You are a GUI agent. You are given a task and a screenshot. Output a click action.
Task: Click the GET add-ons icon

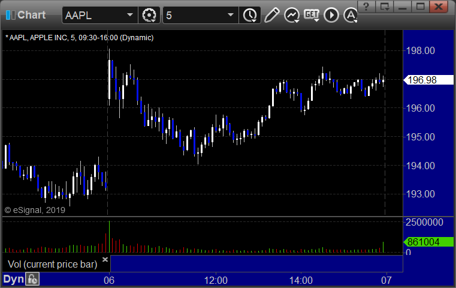coord(312,14)
